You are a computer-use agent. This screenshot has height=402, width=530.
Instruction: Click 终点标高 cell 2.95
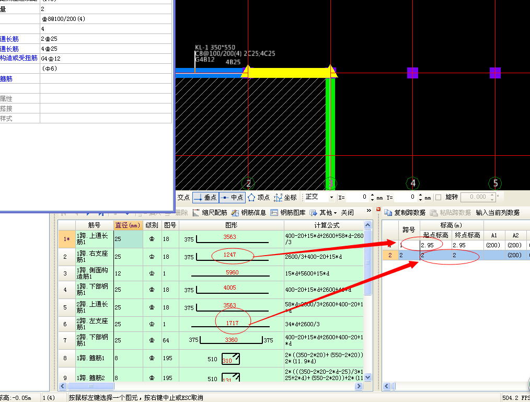click(x=468, y=245)
